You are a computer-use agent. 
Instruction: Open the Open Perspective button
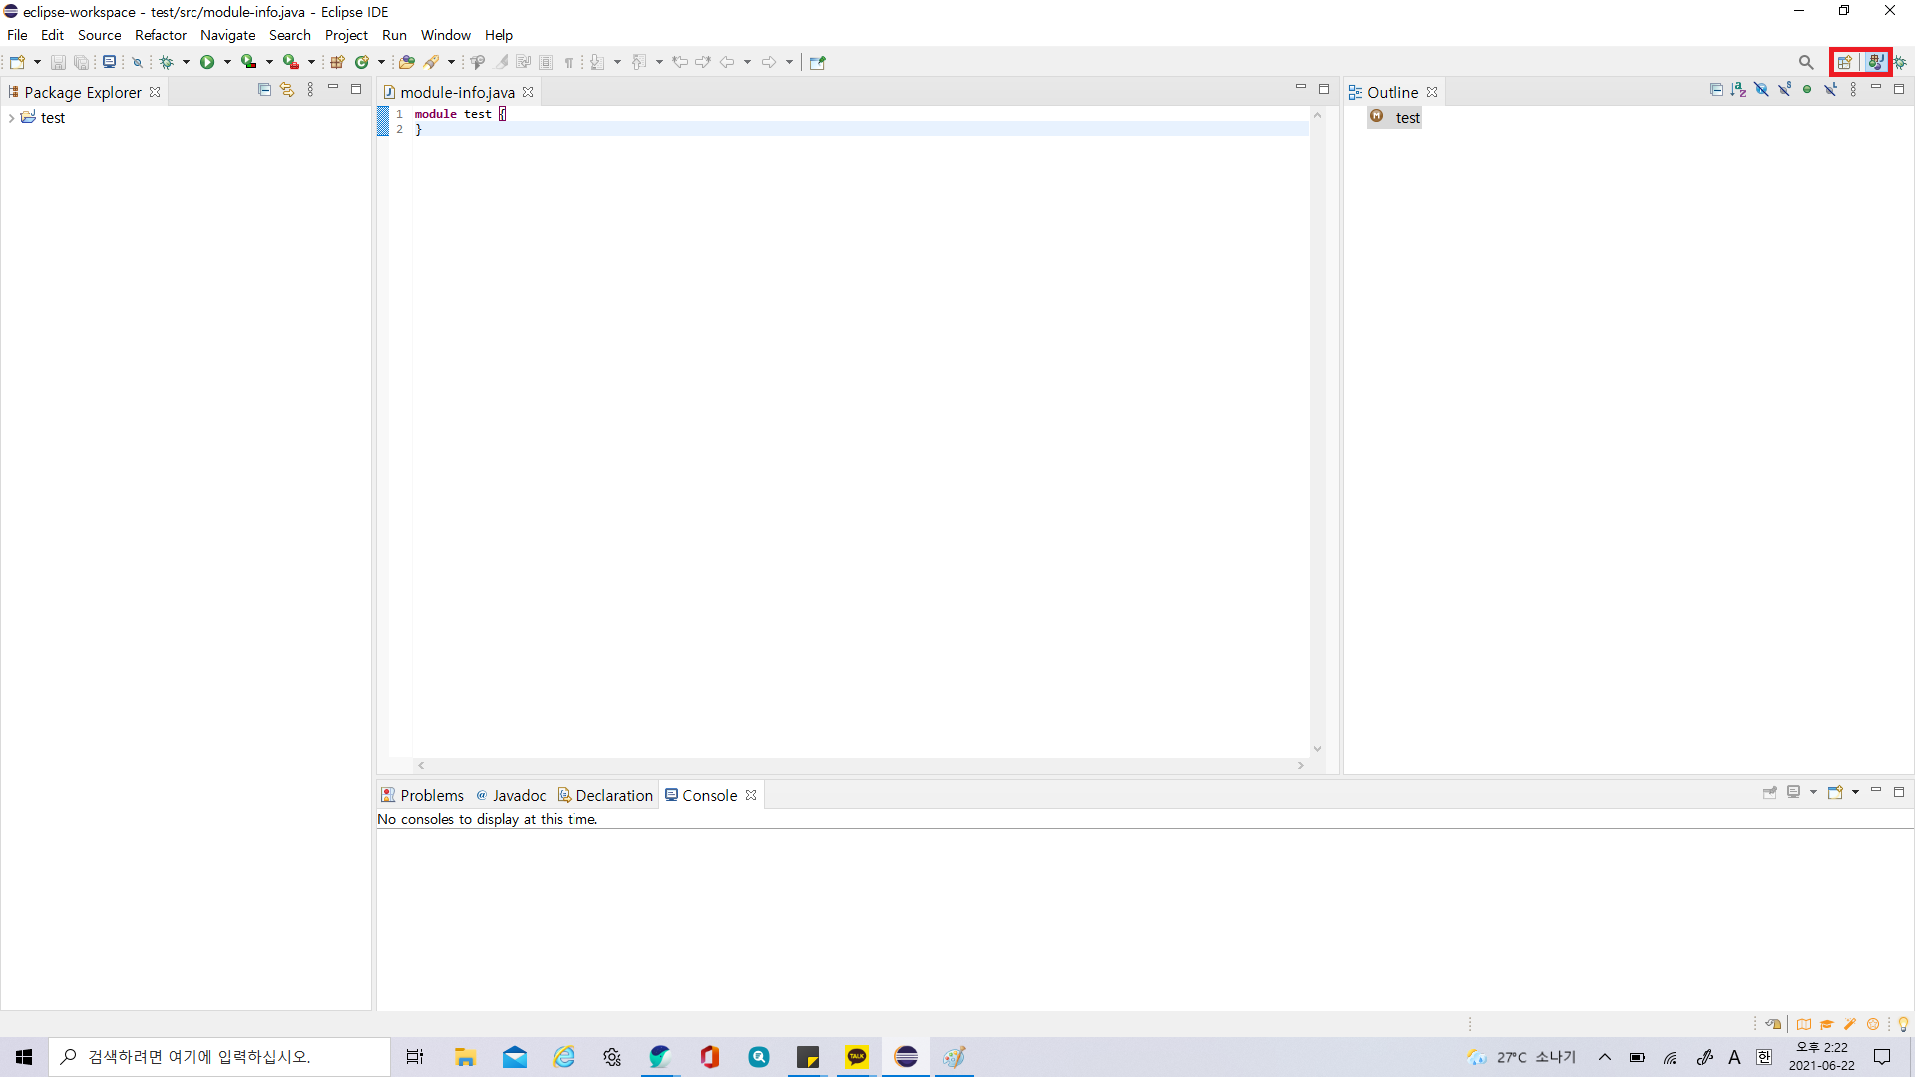[1844, 62]
